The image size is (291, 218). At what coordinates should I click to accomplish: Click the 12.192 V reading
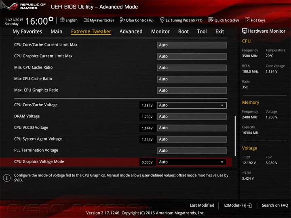[249, 163]
